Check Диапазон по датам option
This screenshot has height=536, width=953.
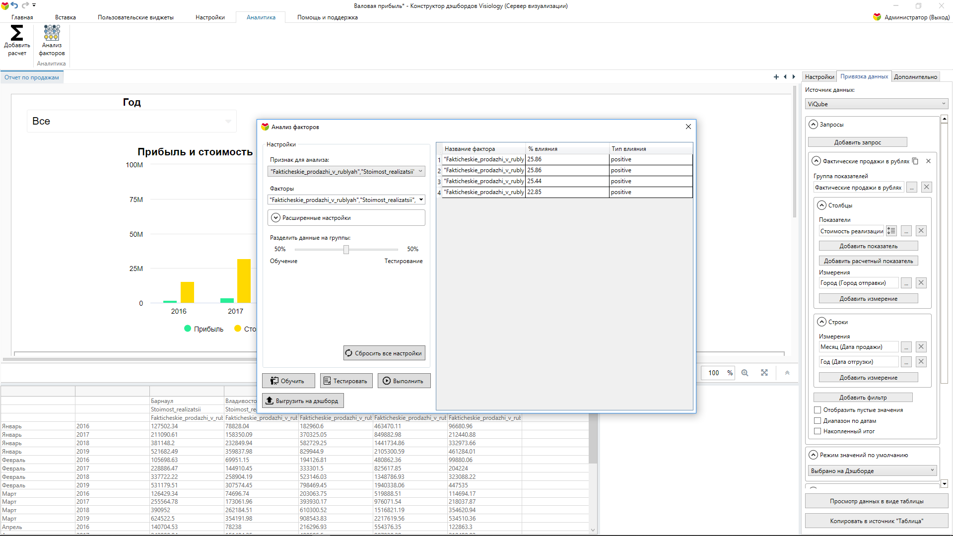817,421
